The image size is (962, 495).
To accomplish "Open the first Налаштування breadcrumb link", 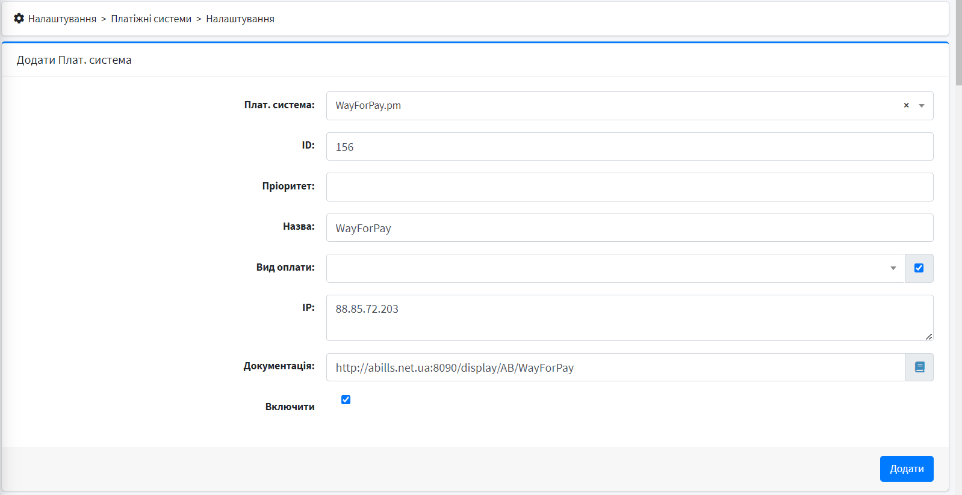I will (x=62, y=19).
